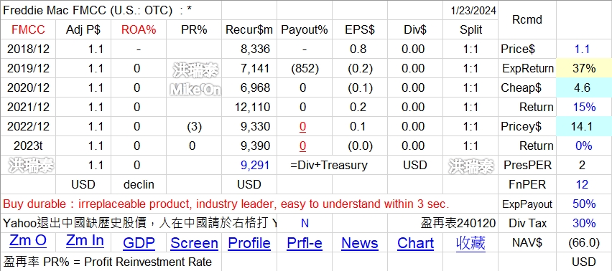Select the PR% value (3)

point(194,127)
